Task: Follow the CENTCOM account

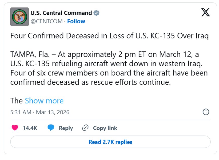Action: point(76,21)
